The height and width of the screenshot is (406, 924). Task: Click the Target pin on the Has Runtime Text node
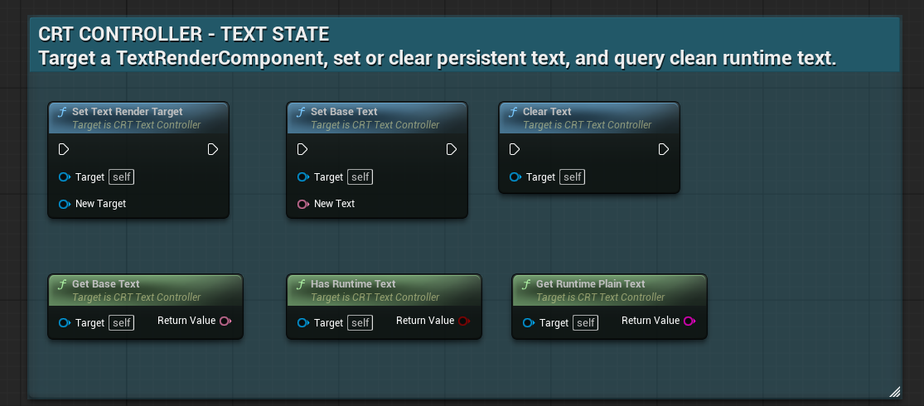pos(303,323)
